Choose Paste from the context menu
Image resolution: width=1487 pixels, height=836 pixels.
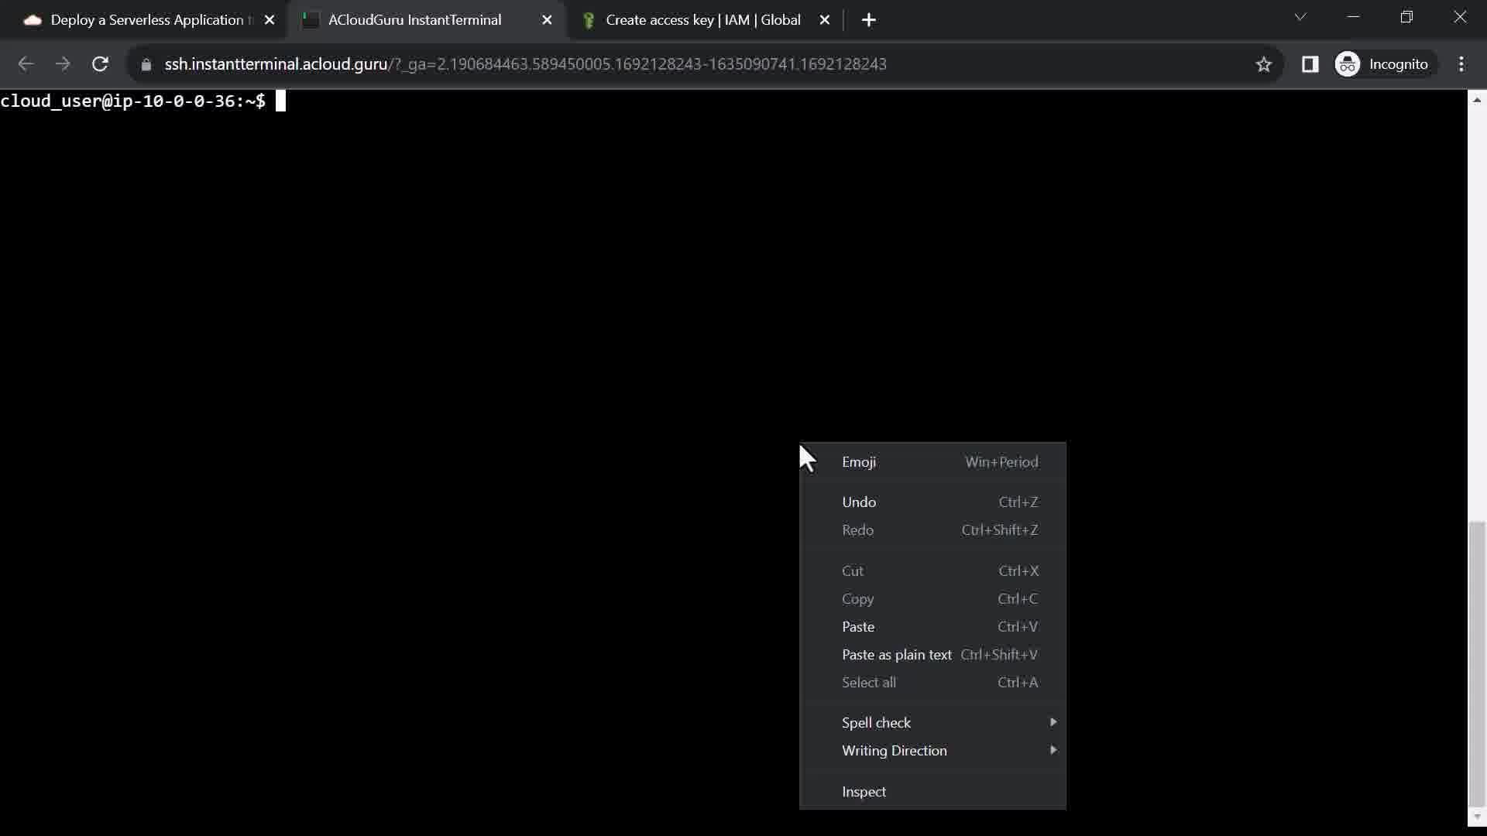858,626
